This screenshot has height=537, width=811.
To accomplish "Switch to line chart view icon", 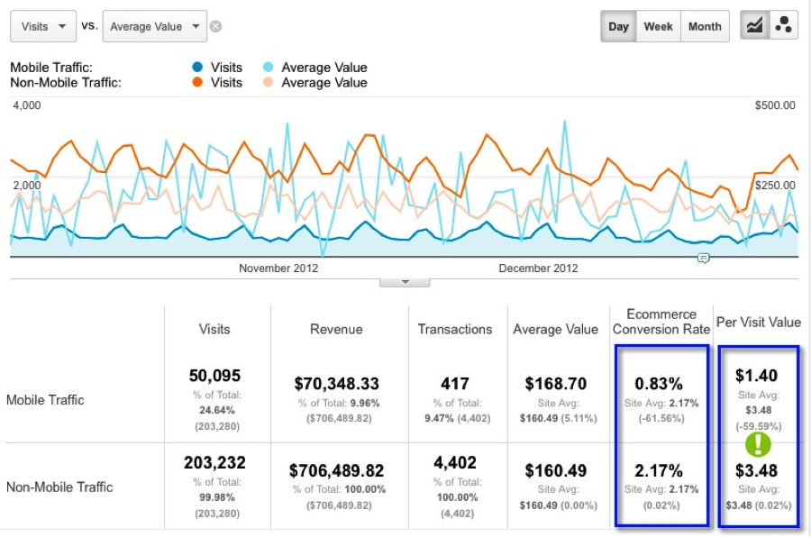I will [754, 26].
